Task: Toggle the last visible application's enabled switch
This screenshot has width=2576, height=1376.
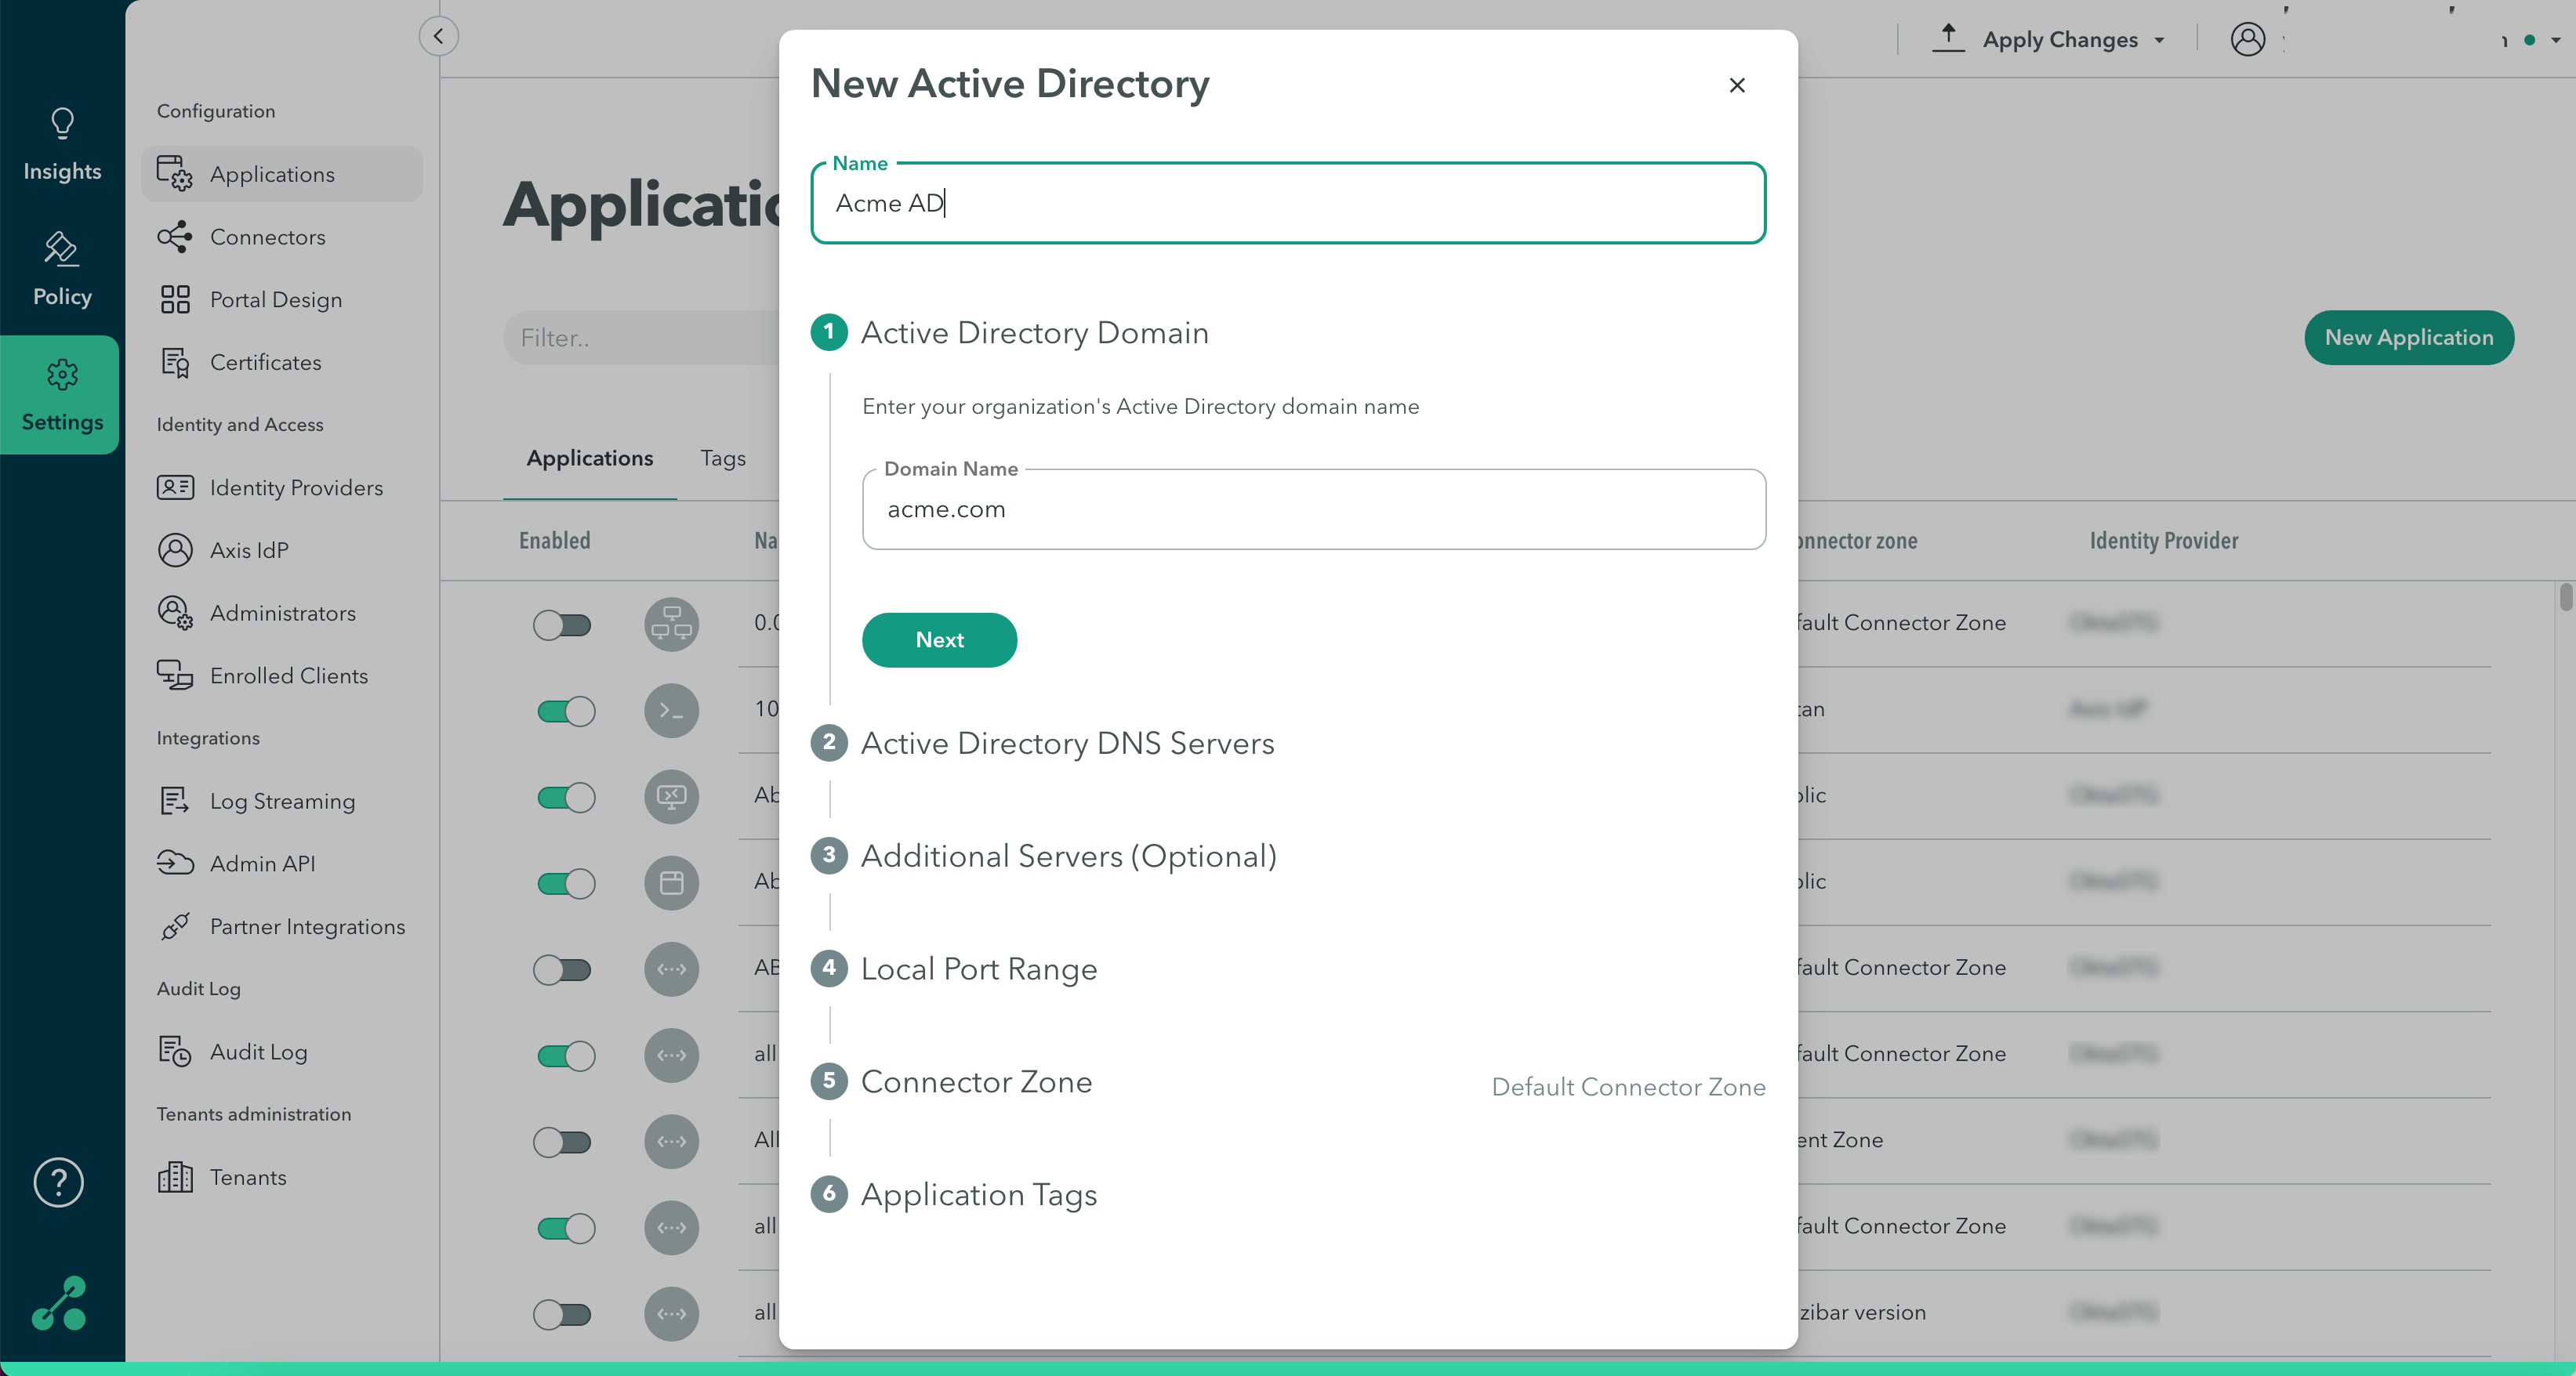Action: coord(563,1314)
